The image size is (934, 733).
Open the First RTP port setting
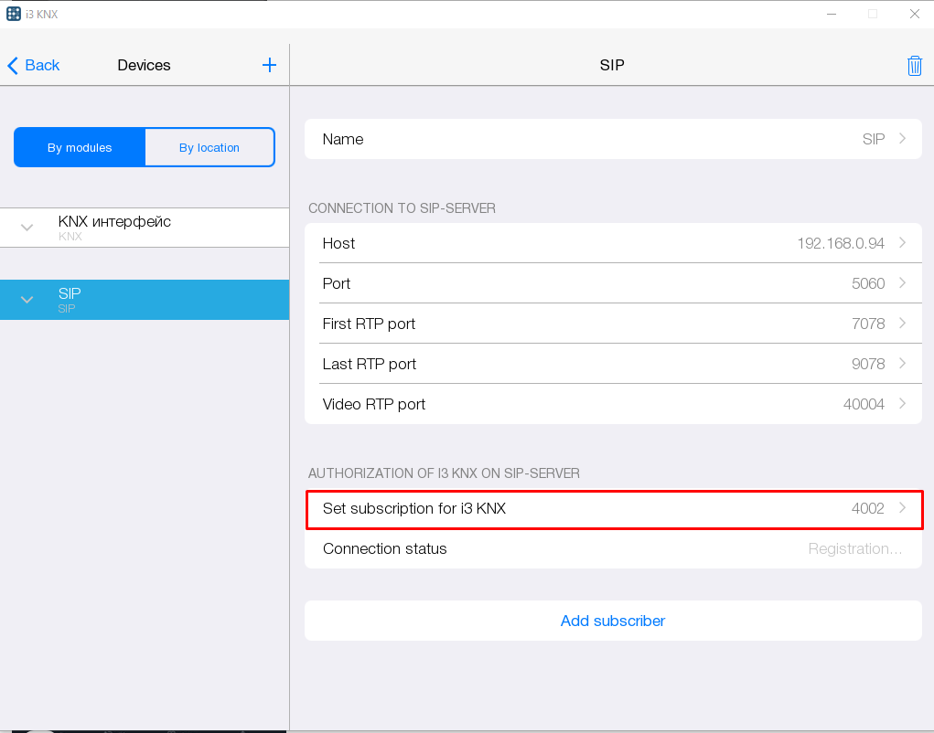point(613,324)
